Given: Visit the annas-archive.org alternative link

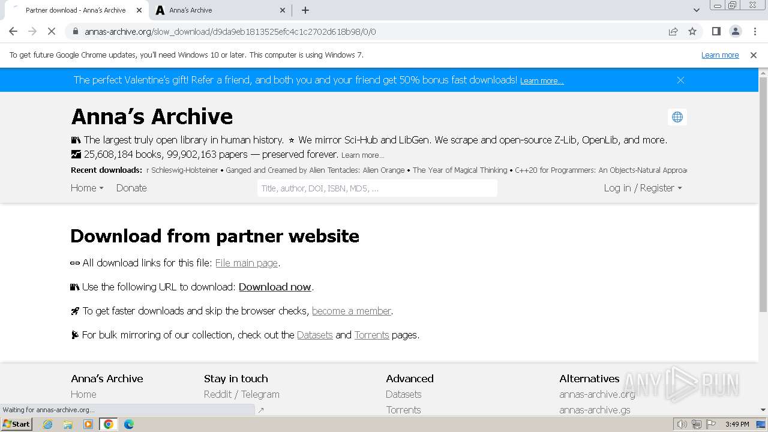Looking at the screenshot, I should coord(597,394).
